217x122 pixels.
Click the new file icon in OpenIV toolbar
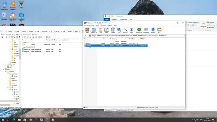(2, 37)
